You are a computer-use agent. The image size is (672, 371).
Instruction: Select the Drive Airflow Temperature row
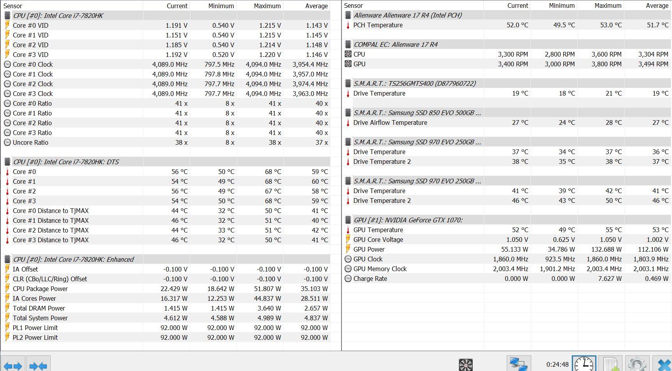coord(507,122)
